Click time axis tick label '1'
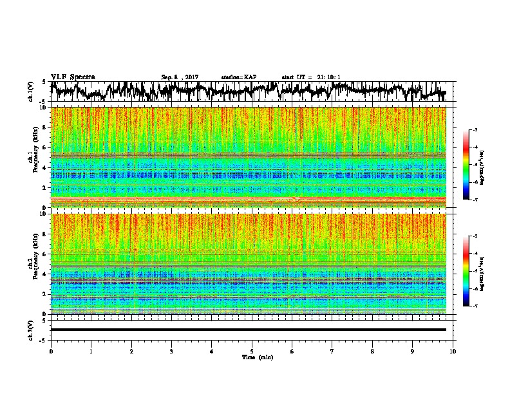This screenshot has width=510, height=394. pos(91,352)
